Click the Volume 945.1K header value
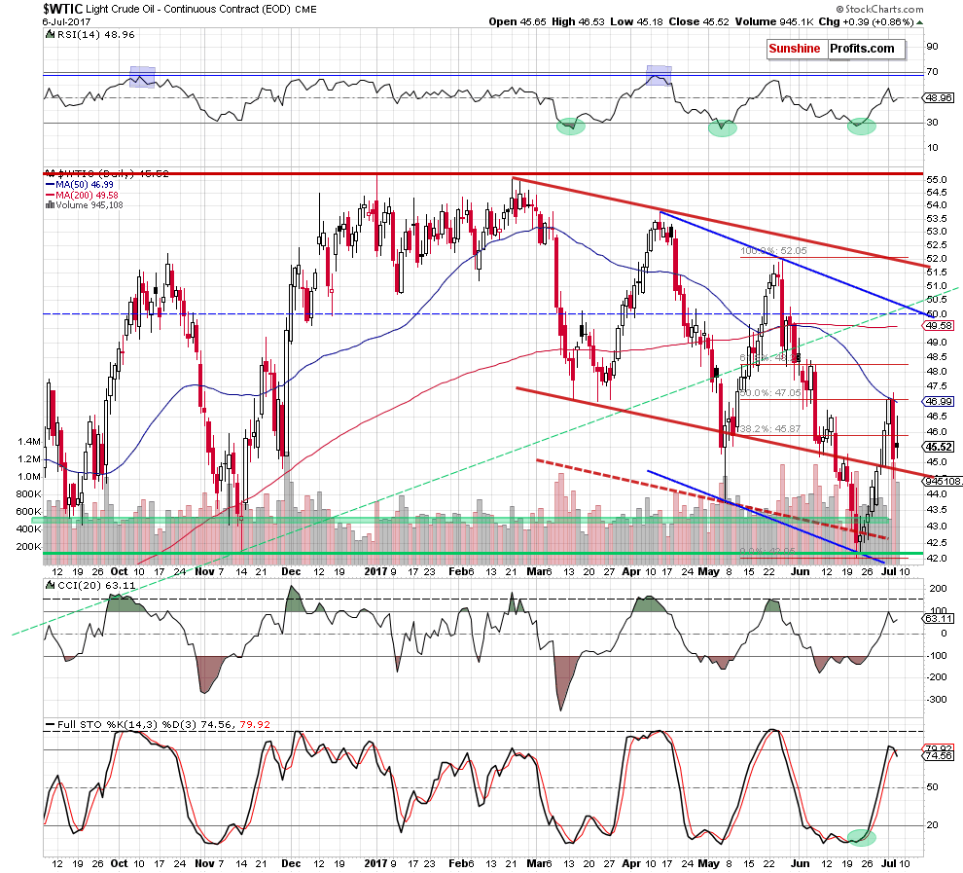 pyautogui.click(x=774, y=21)
